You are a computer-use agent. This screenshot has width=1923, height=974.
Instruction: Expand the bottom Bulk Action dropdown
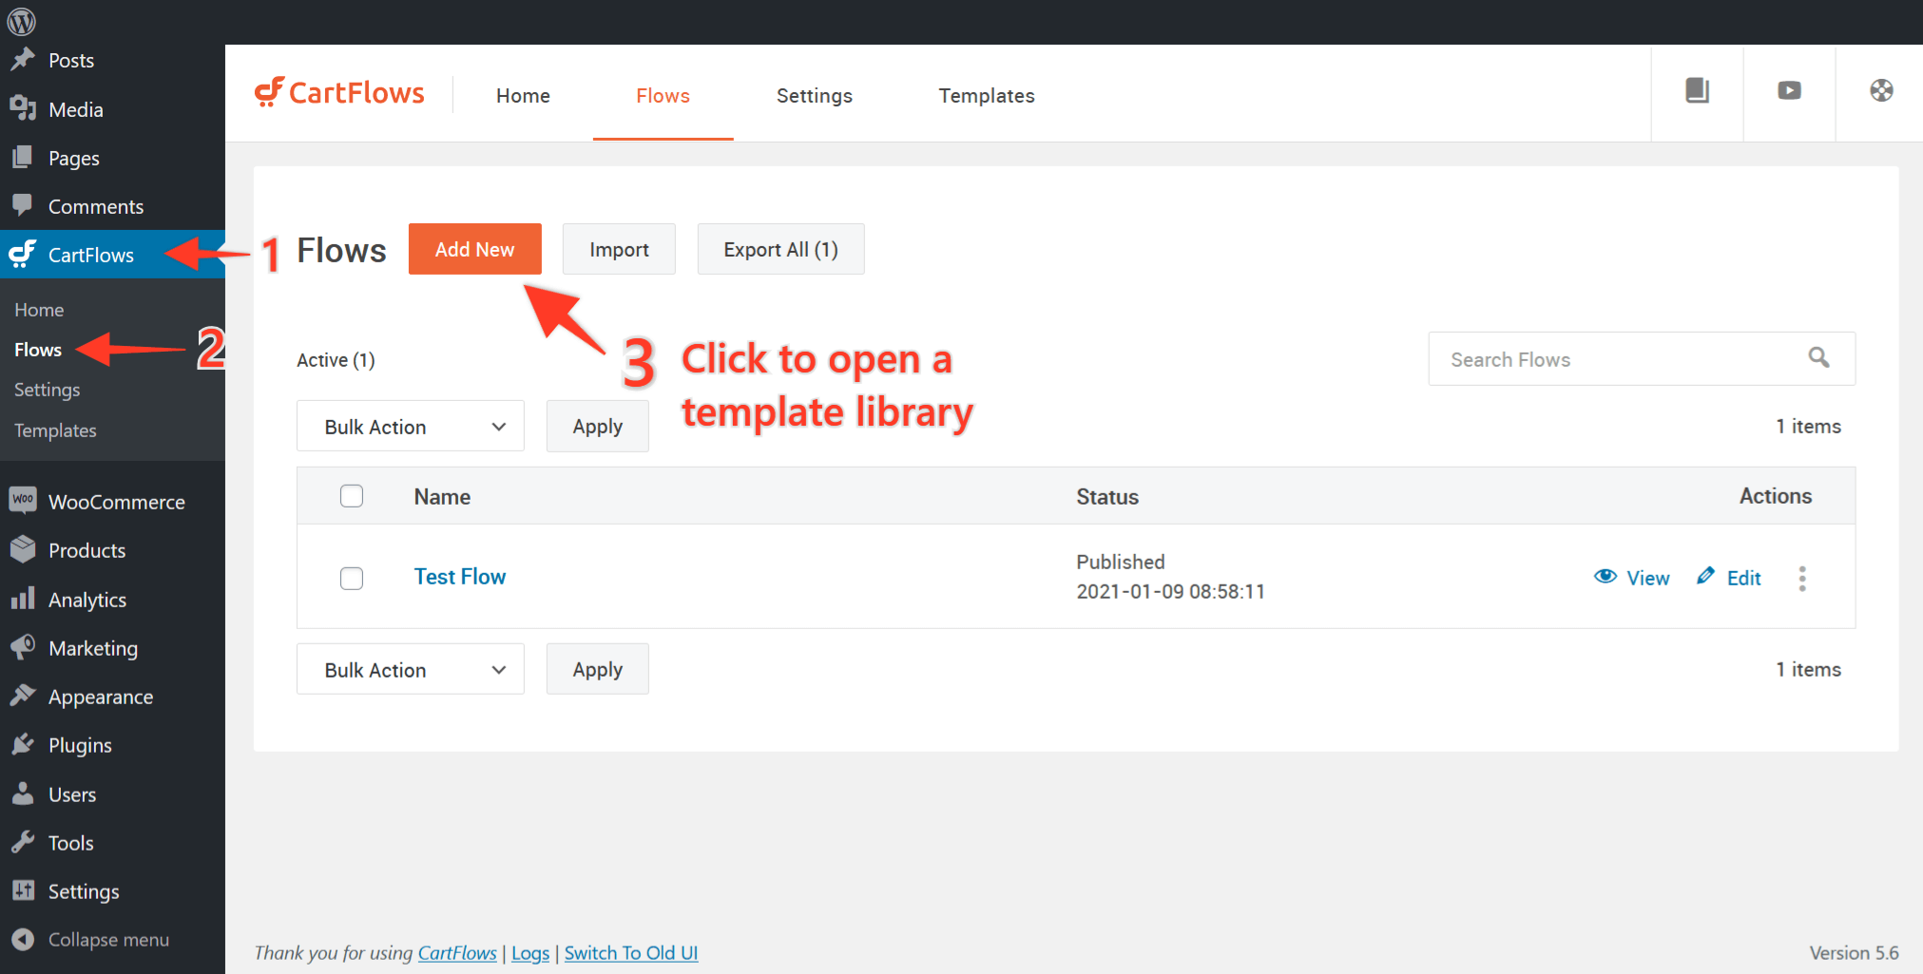click(411, 670)
